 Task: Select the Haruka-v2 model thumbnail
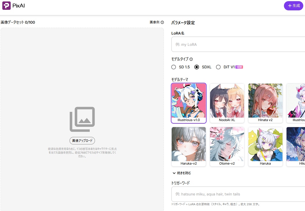tap(189, 146)
